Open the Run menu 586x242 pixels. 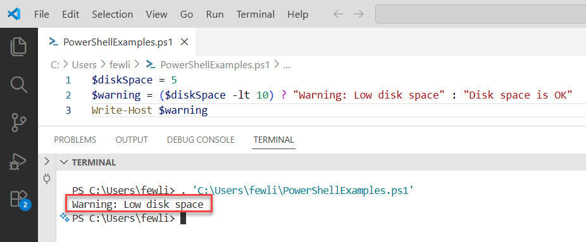tap(215, 14)
